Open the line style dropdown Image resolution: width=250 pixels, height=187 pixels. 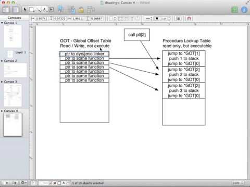click(x=148, y=18)
